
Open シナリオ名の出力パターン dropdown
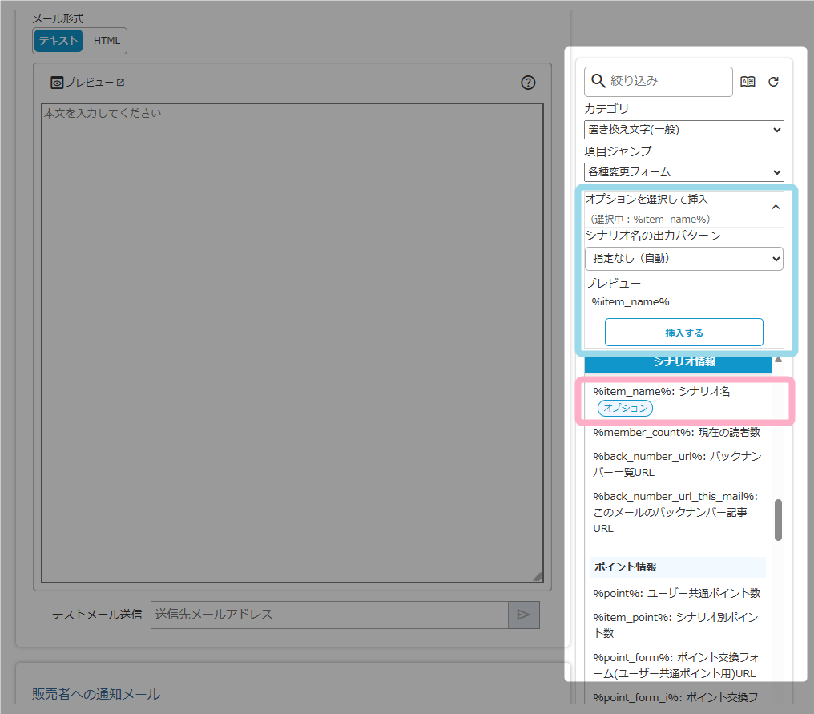point(683,259)
